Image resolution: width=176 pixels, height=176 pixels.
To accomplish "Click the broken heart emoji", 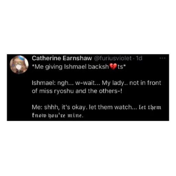I will (113, 67).
